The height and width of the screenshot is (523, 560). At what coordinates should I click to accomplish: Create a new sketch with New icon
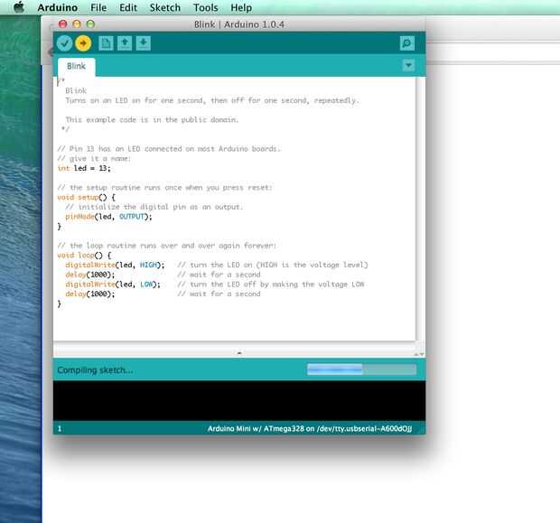(106, 43)
